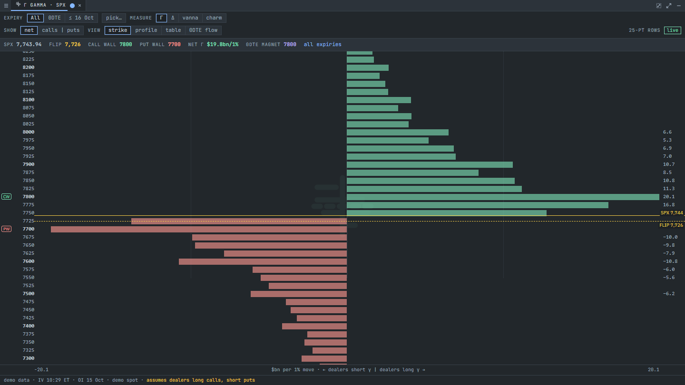Image resolution: width=685 pixels, height=385 pixels.
Task: Switch measure to charm
Action: click(x=214, y=18)
